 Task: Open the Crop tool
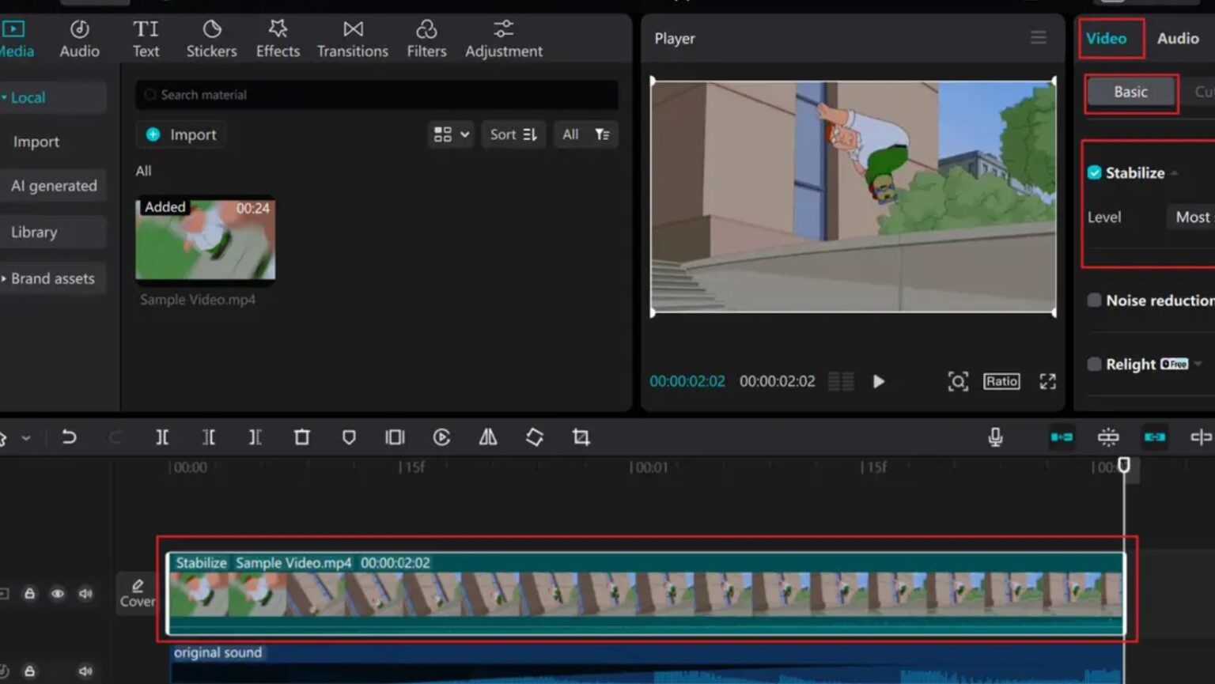[x=581, y=436]
